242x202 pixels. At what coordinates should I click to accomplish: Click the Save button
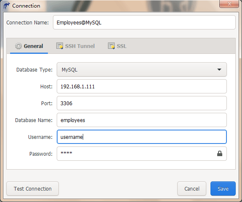223,189
